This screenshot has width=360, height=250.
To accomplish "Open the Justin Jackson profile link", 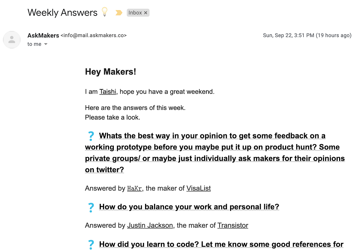I will pyautogui.click(x=150, y=226).
